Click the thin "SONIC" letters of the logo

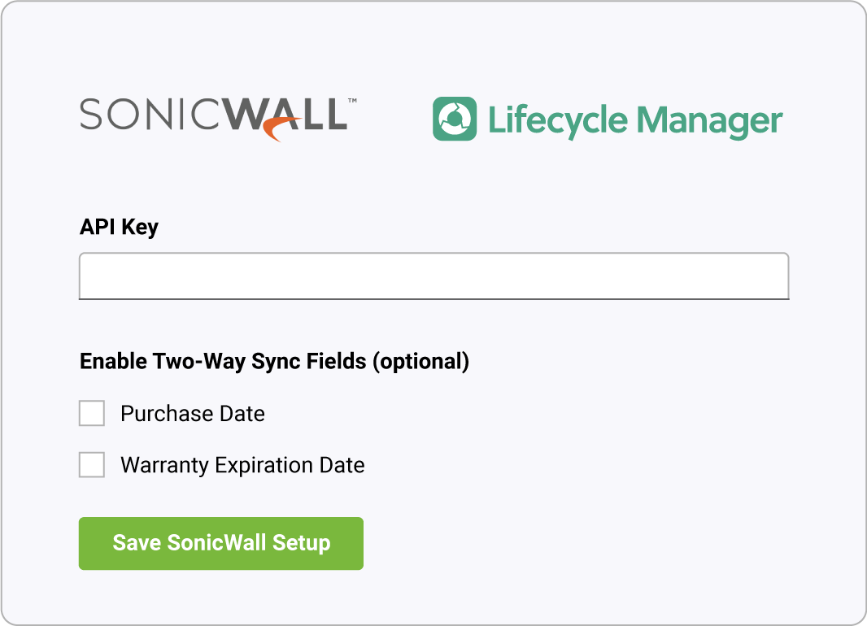[151, 115]
